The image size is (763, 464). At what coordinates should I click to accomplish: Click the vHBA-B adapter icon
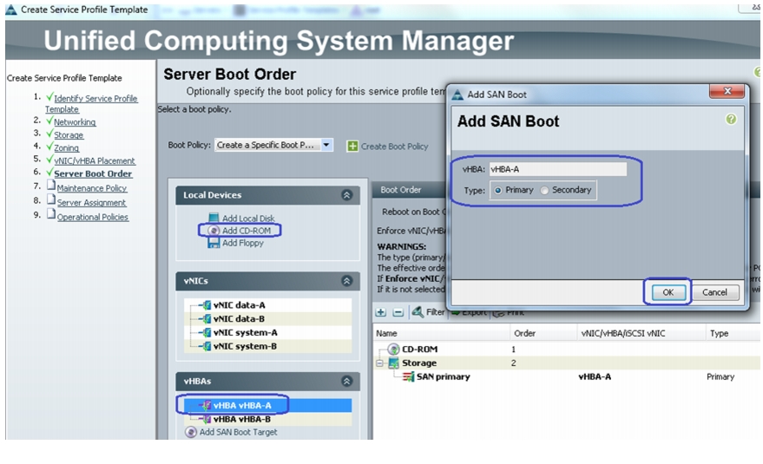coord(207,419)
